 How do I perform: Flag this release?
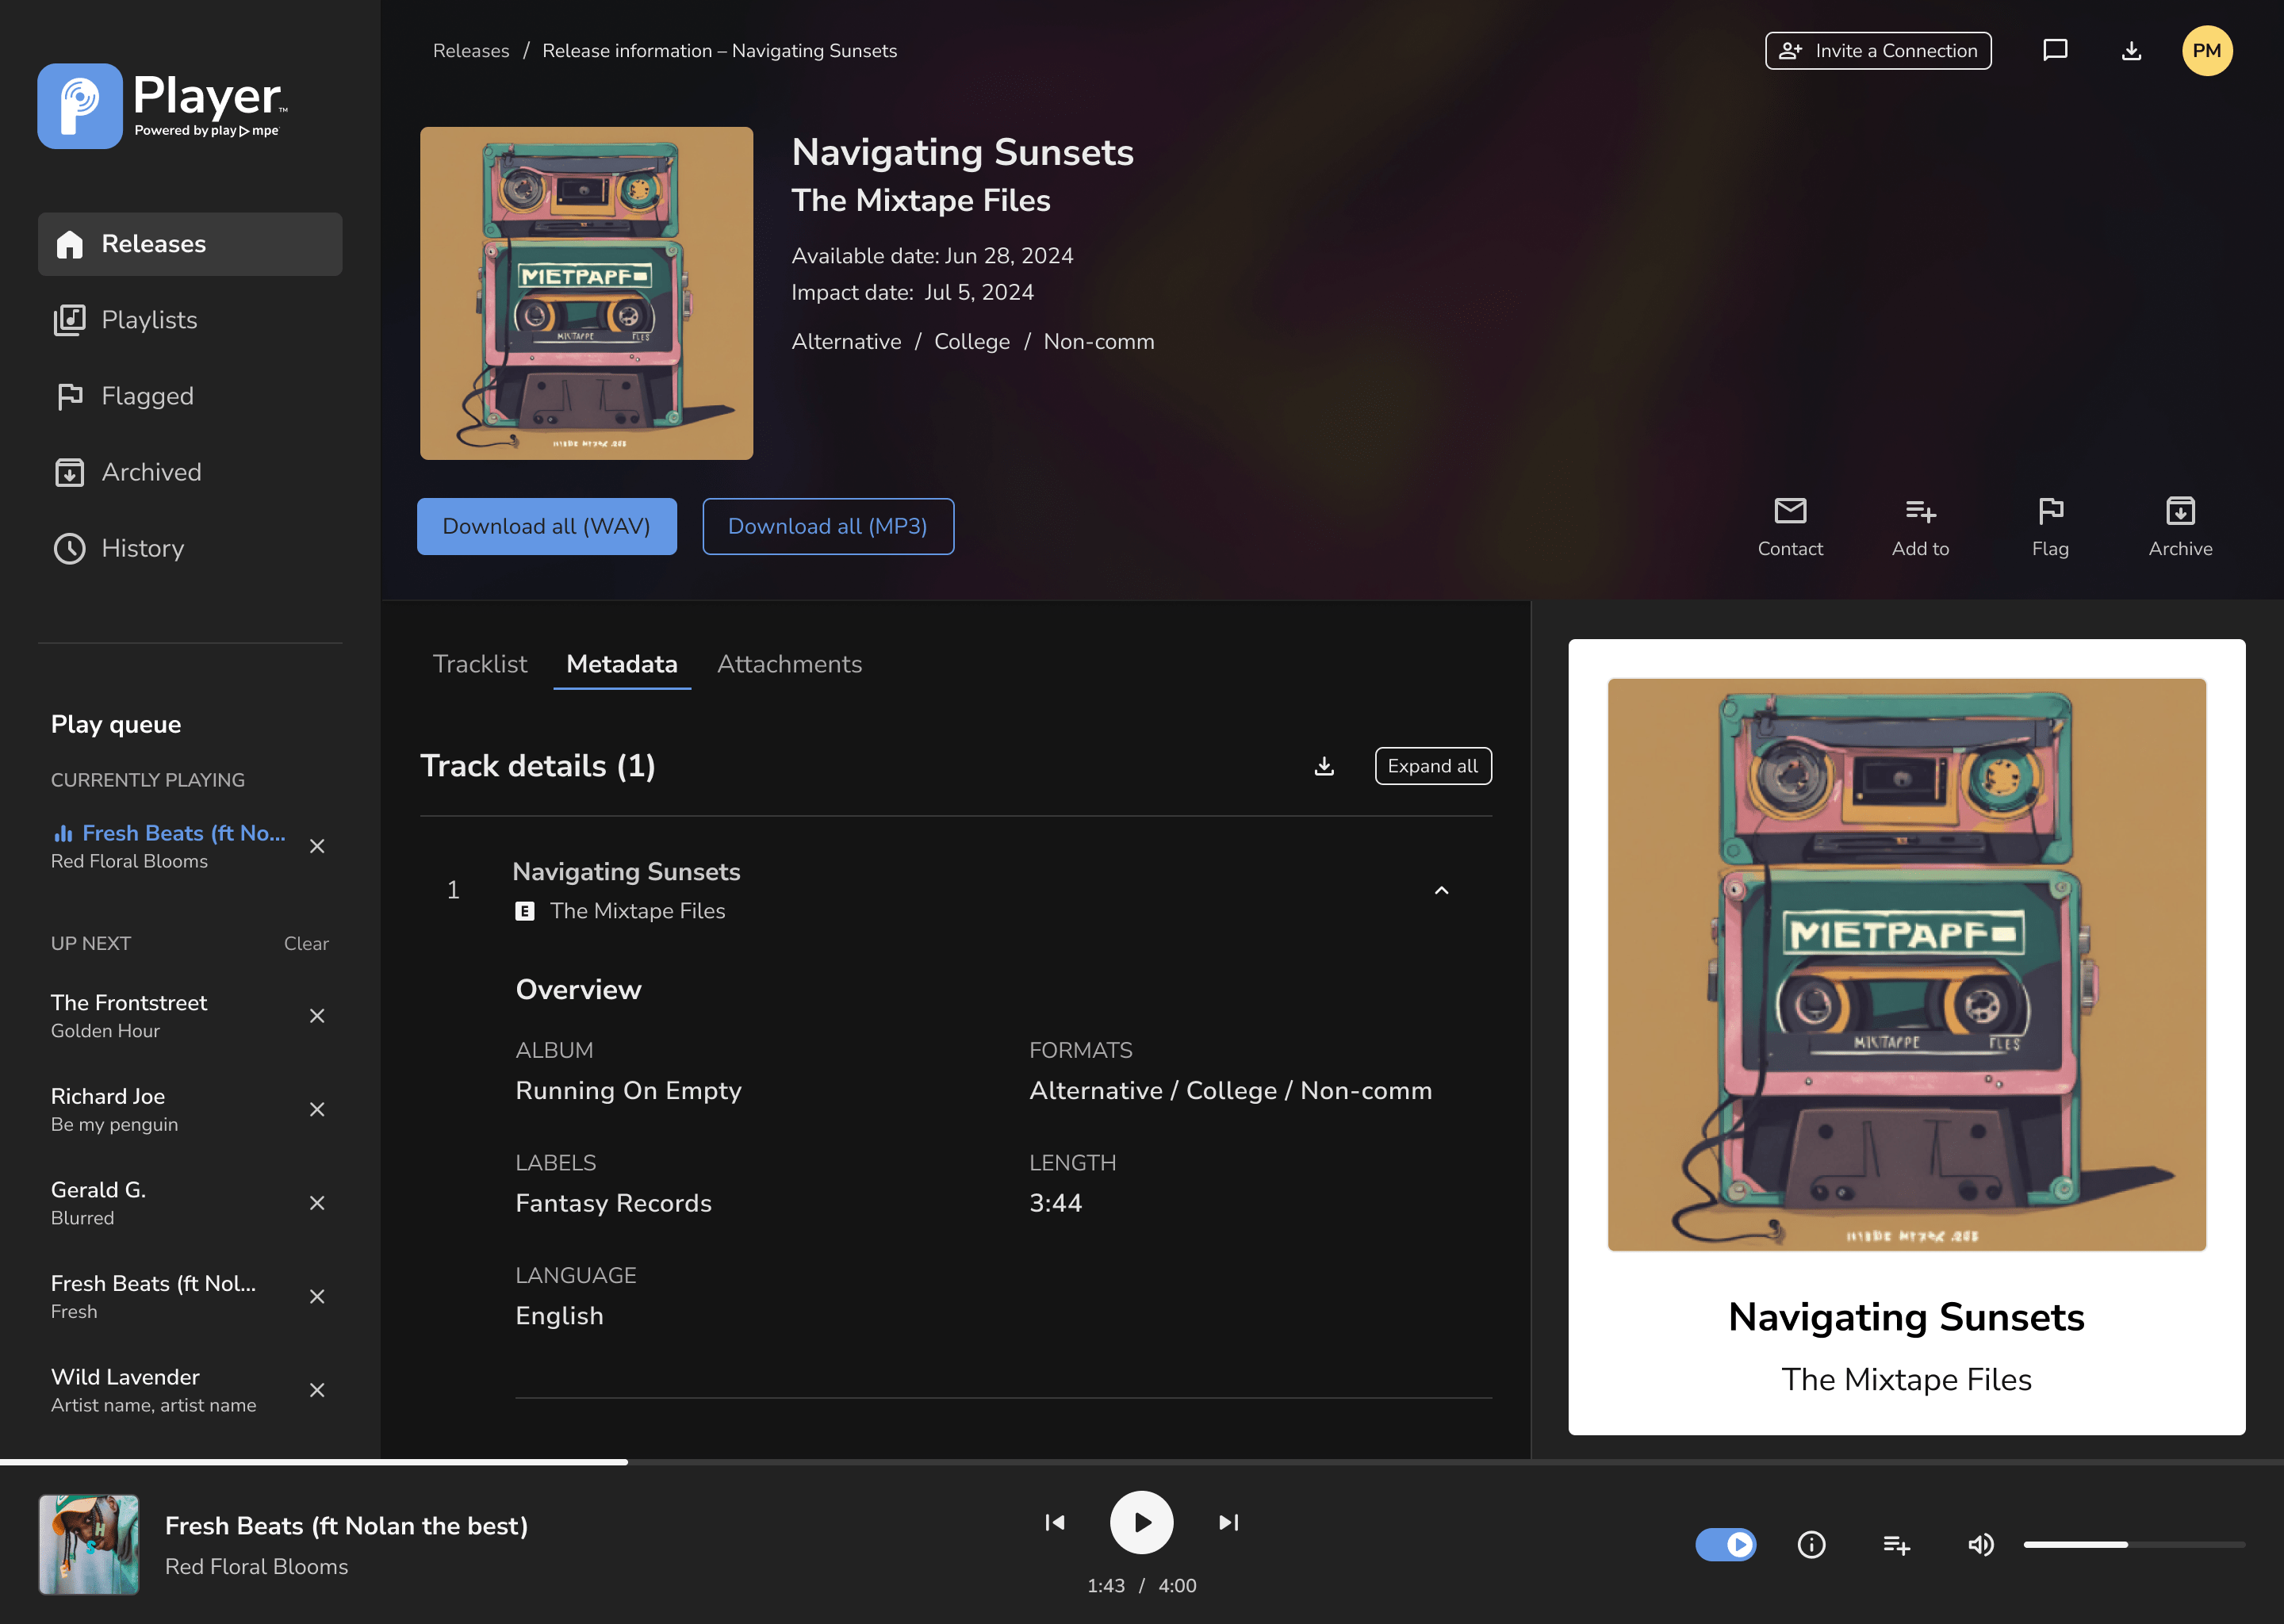coord(2050,527)
